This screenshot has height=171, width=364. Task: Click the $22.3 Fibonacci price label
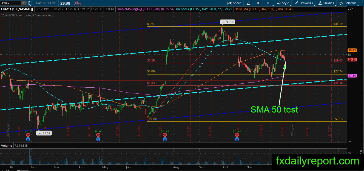point(339,119)
